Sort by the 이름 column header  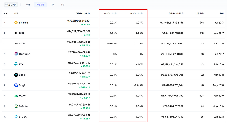tap(16, 14)
